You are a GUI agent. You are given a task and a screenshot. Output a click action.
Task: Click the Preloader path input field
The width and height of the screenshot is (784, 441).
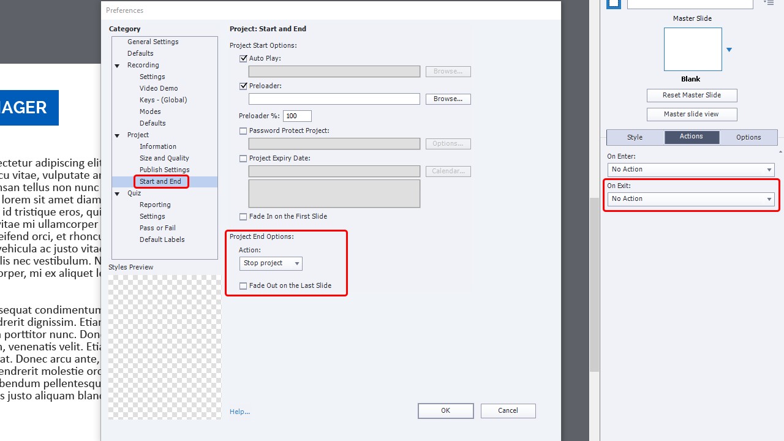pos(334,99)
